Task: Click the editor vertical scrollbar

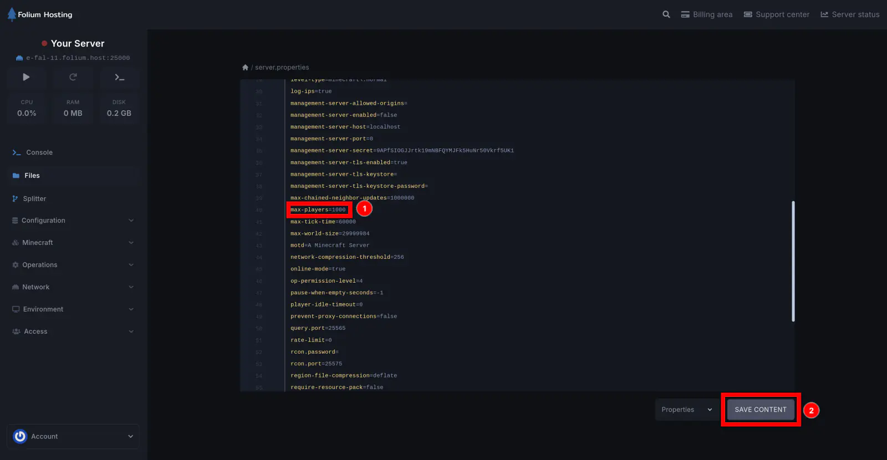Action: pyautogui.click(x=793, y=260)
